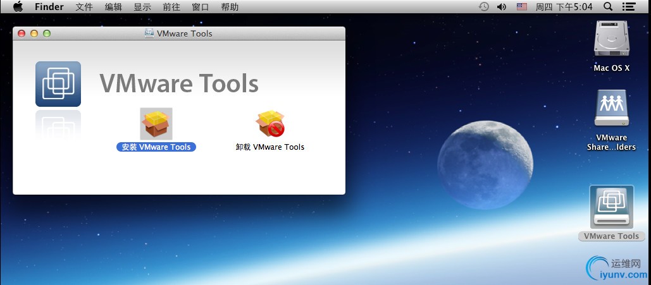Zoom the VMware Tools window
The image size is (651, 285).
[x=47, y=33]
